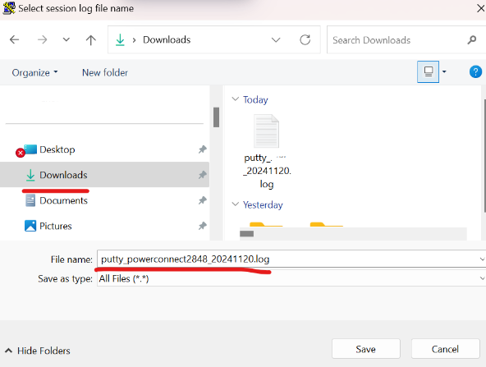This screenshot has width=486, height=367.
Task: Go back with the left arrow
Action: tap(14, 39)
